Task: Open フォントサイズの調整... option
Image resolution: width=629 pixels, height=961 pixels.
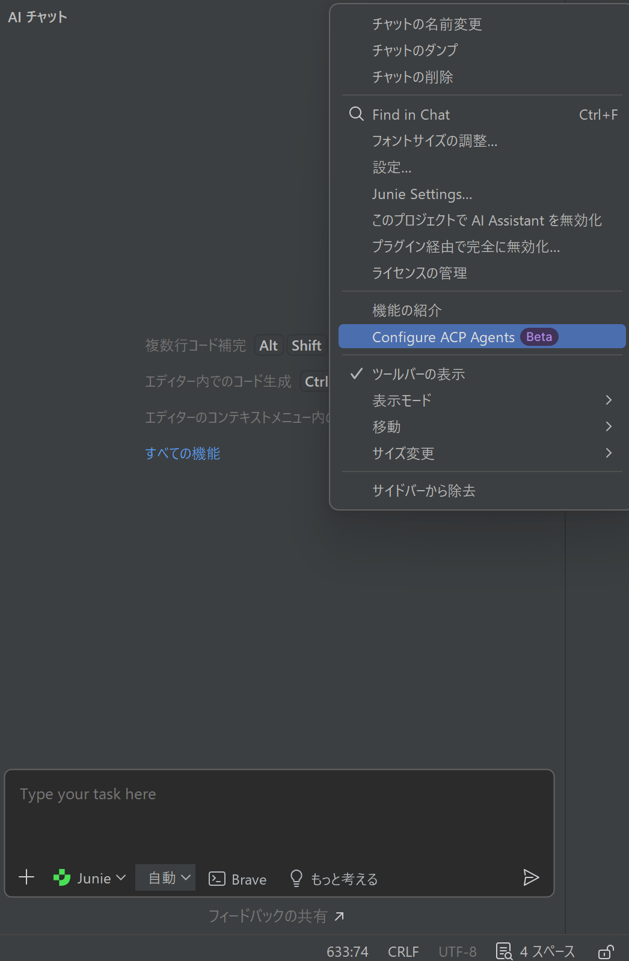Action: (x=482, y=141)
